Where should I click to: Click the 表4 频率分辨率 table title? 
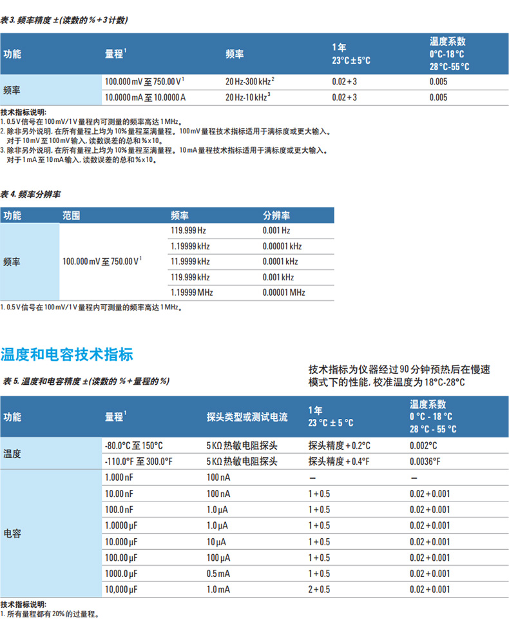[30, 193]
